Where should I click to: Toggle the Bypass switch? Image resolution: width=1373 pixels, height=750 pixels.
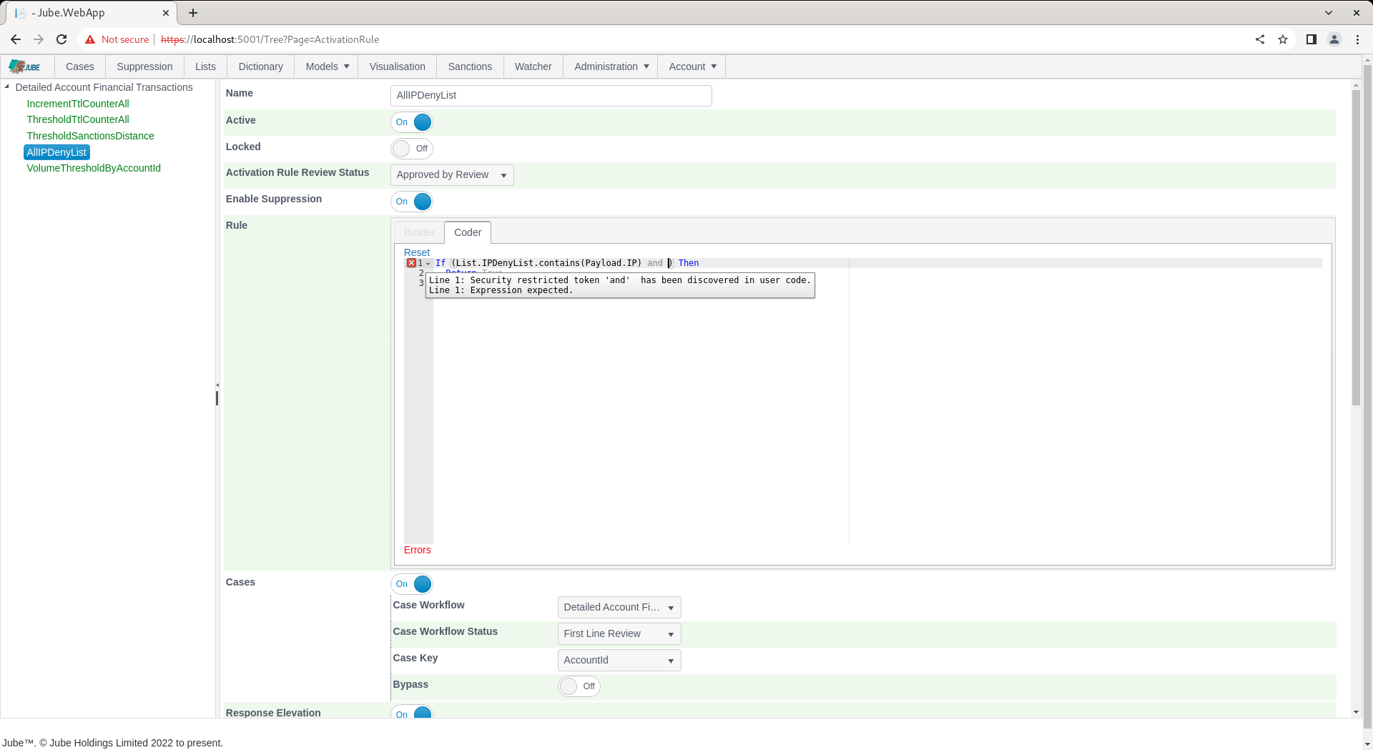tap(579, 686)
